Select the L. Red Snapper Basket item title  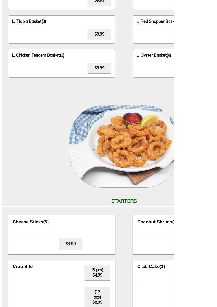(155, 21)
